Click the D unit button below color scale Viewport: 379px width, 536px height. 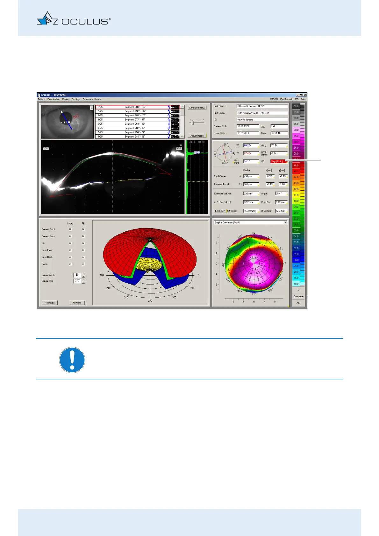pyautogui.click(x=298, y=290)
